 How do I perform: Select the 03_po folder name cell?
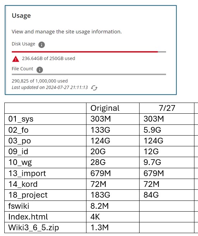(x=45, y=141)
